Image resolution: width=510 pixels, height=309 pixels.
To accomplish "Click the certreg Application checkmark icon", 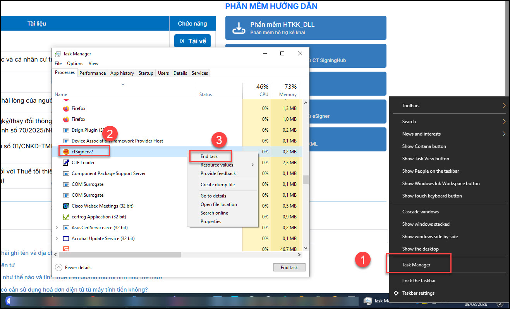I will click(66, 217).
